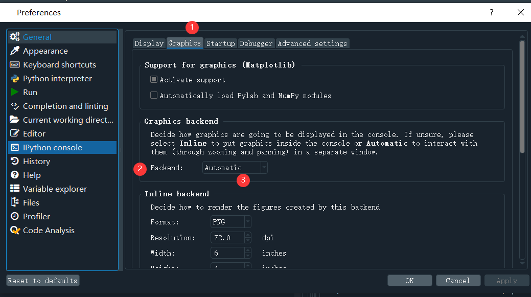This screenshot has height=297, width=531.
Task: Click the Python interpreter icon
Action: coord(15,78)
